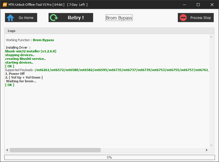219x162 pixels.
Task: Minimize the MTK-Unlock-Offline-Tool window
Action: [185, 5]
